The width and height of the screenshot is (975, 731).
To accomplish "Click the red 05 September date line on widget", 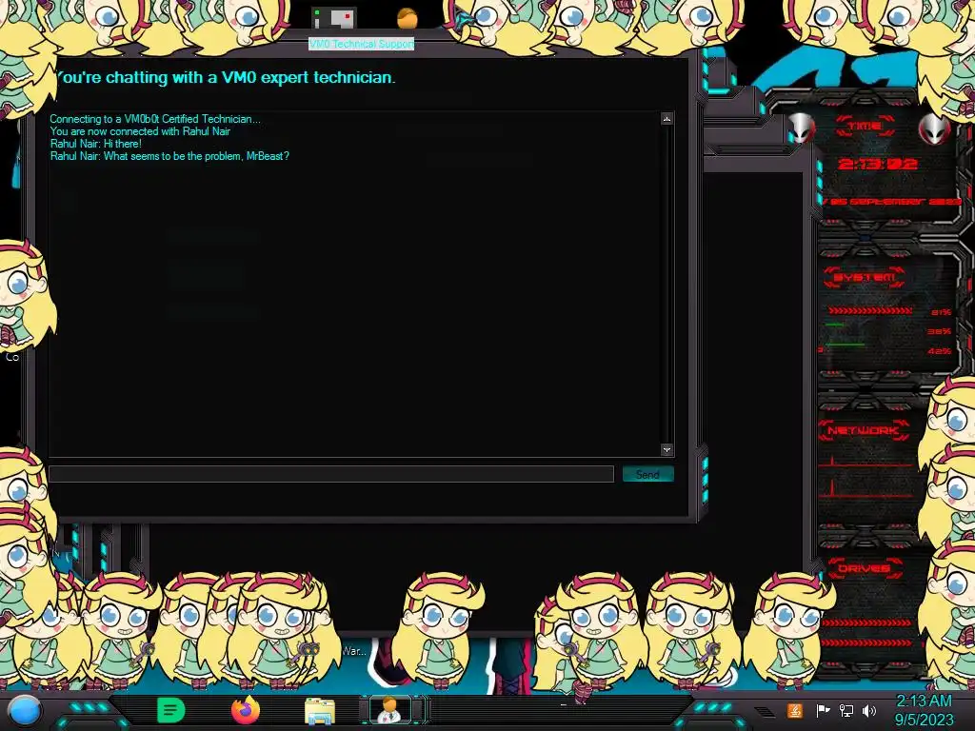I will (892, 202).
